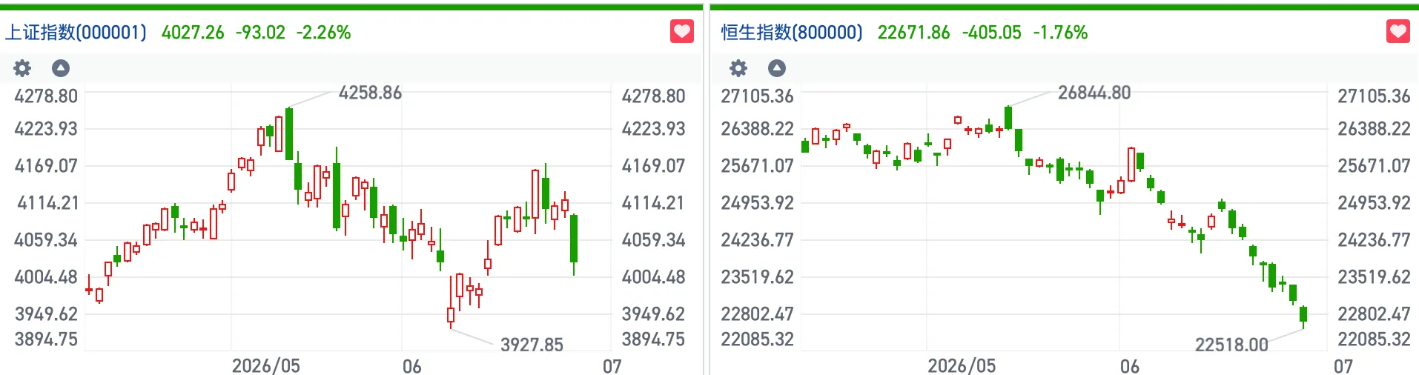
Task: Select the Hang Seng high label 26844.80
Action: (x=1094, y=93)
